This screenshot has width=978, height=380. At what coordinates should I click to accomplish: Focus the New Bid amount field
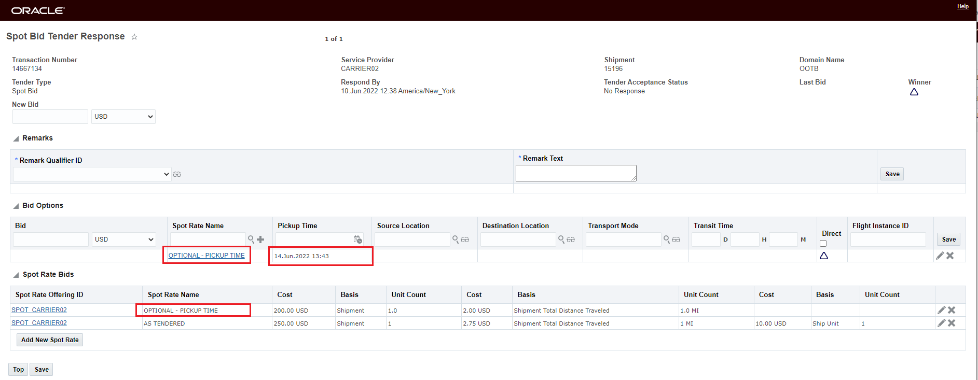50,117
